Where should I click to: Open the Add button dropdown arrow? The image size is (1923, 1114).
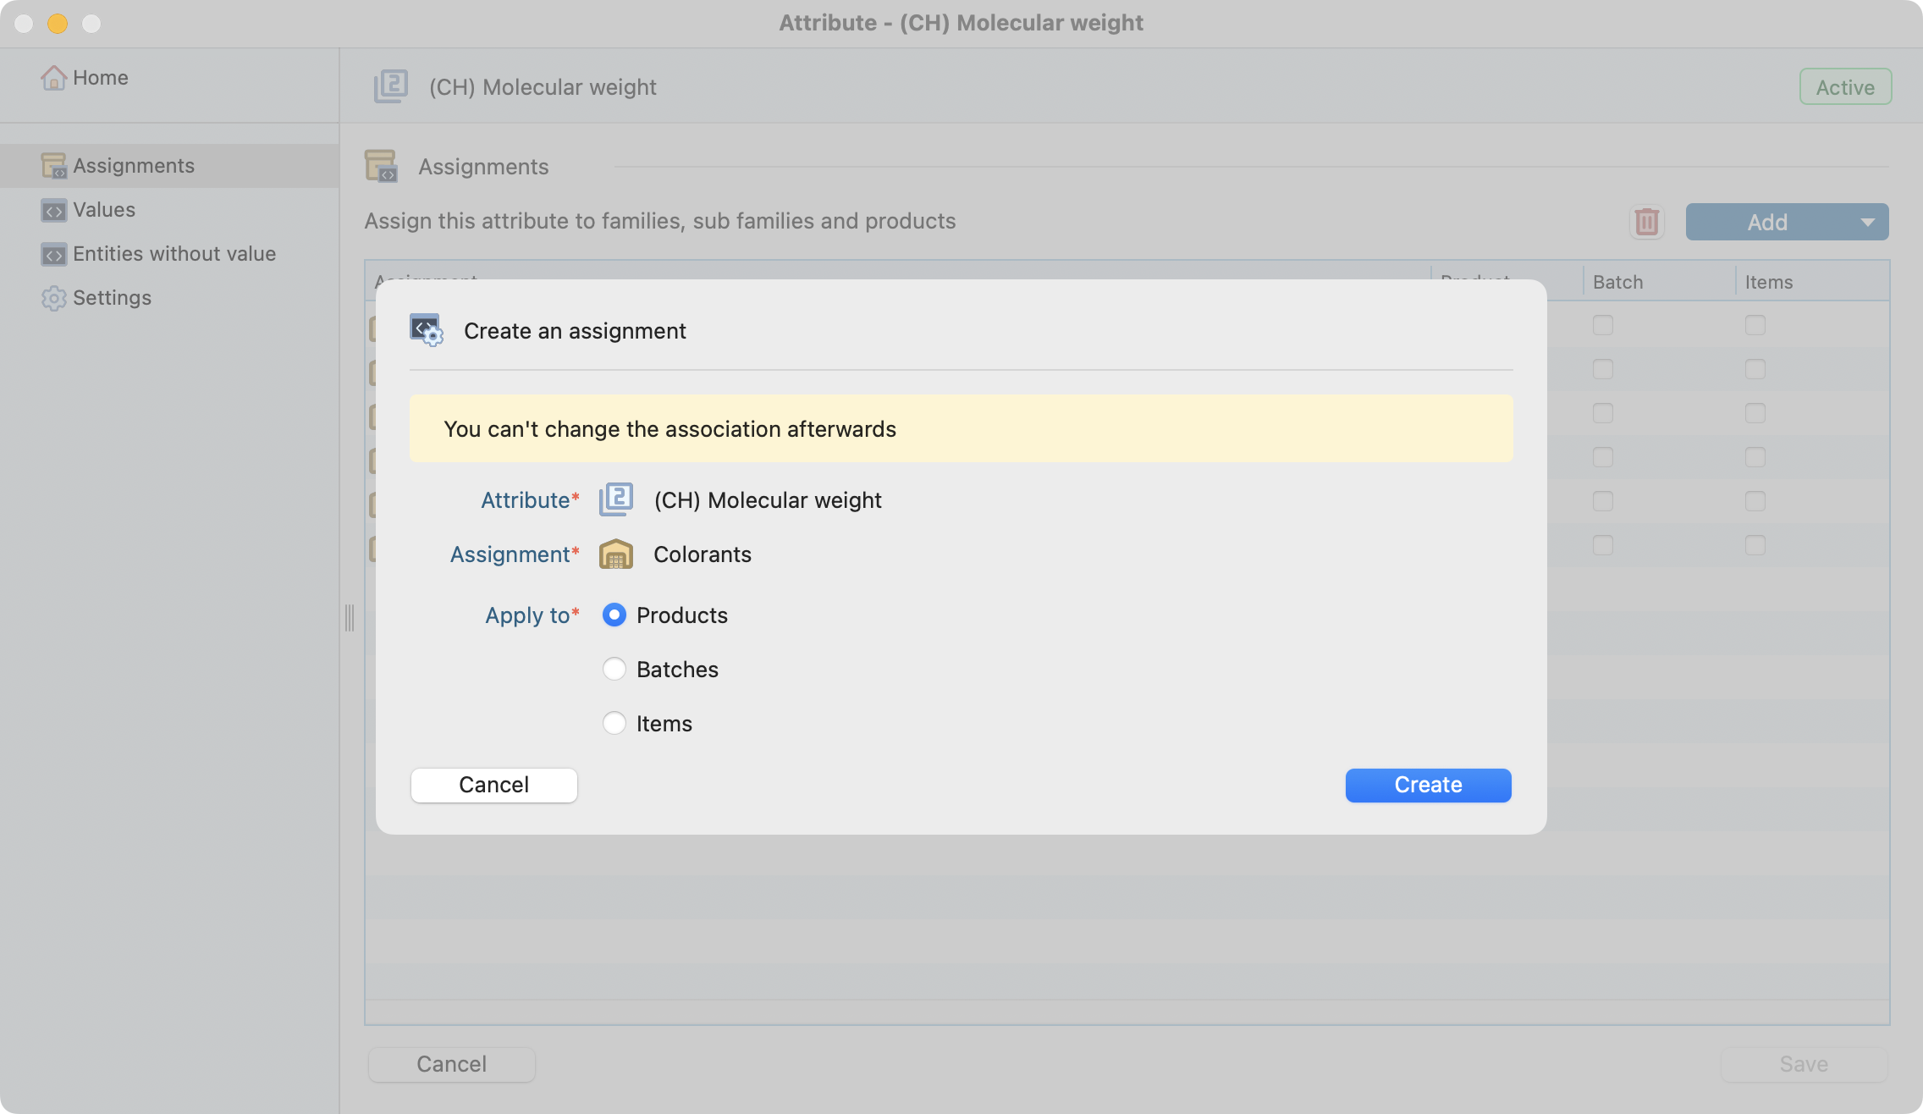tap(1867, 222)
